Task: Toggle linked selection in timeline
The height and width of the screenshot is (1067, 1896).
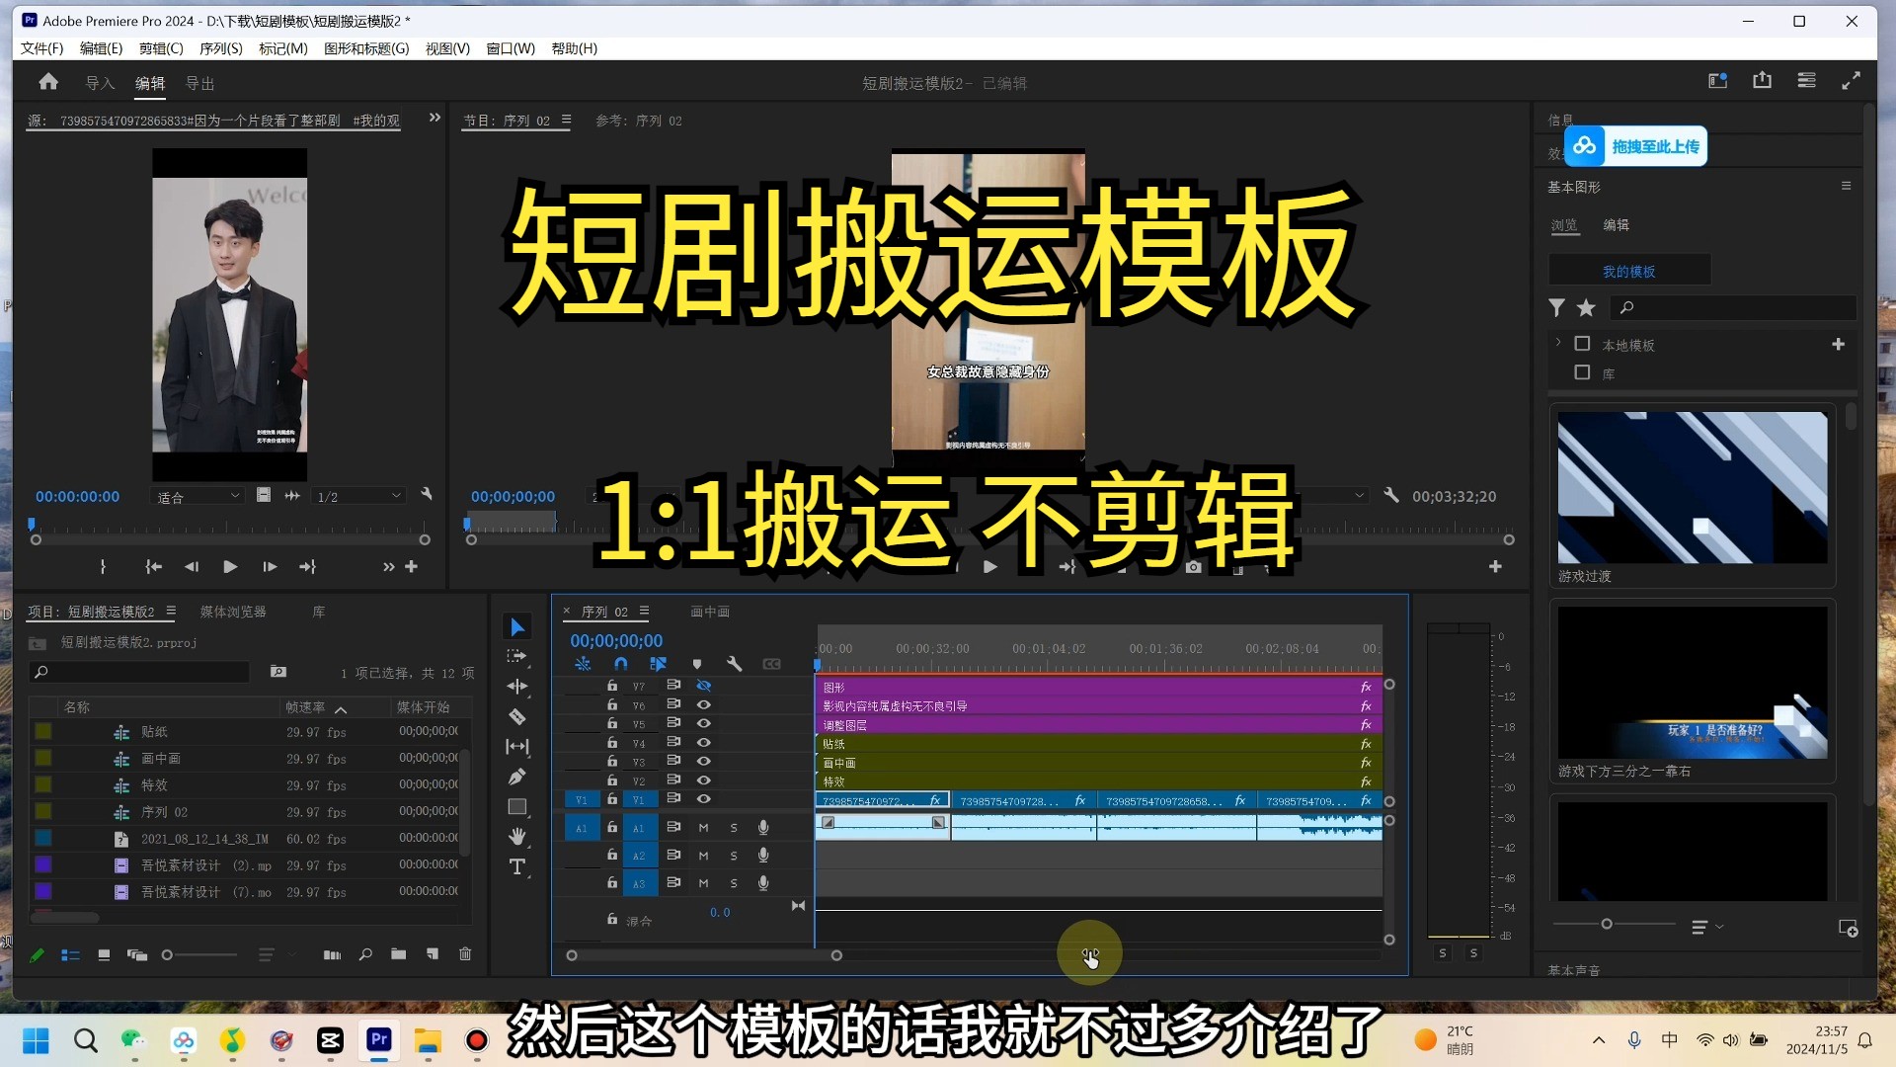Action: (658, 664)
